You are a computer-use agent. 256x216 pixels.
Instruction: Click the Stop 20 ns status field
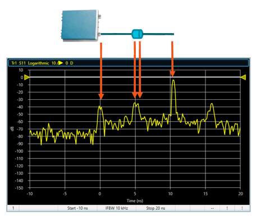(156, 208)
